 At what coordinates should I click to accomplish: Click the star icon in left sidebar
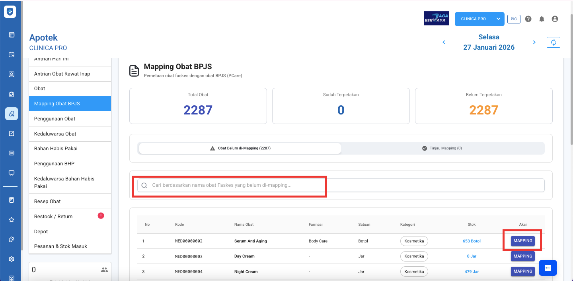pyautogui.click(x=12, y=220)
